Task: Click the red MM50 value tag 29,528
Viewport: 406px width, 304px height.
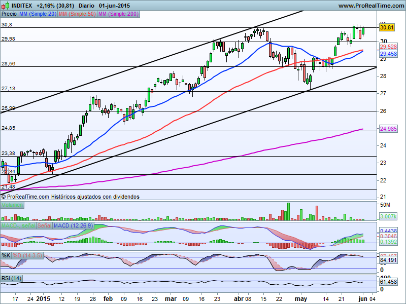Action: tap(388, 47)
